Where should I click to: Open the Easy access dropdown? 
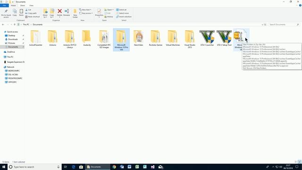[x=86, y=13]
